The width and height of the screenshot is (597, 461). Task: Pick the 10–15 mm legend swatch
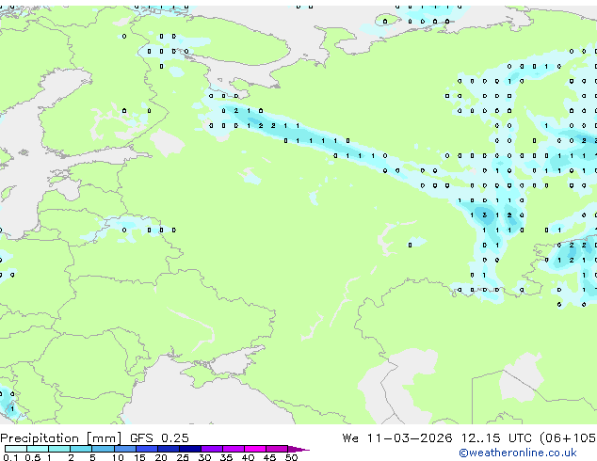[124, 449]
